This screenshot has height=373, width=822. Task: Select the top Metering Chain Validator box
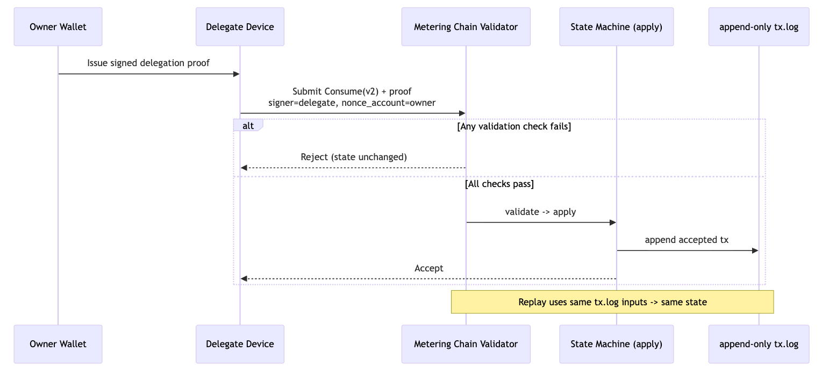[x=466, y=27]
